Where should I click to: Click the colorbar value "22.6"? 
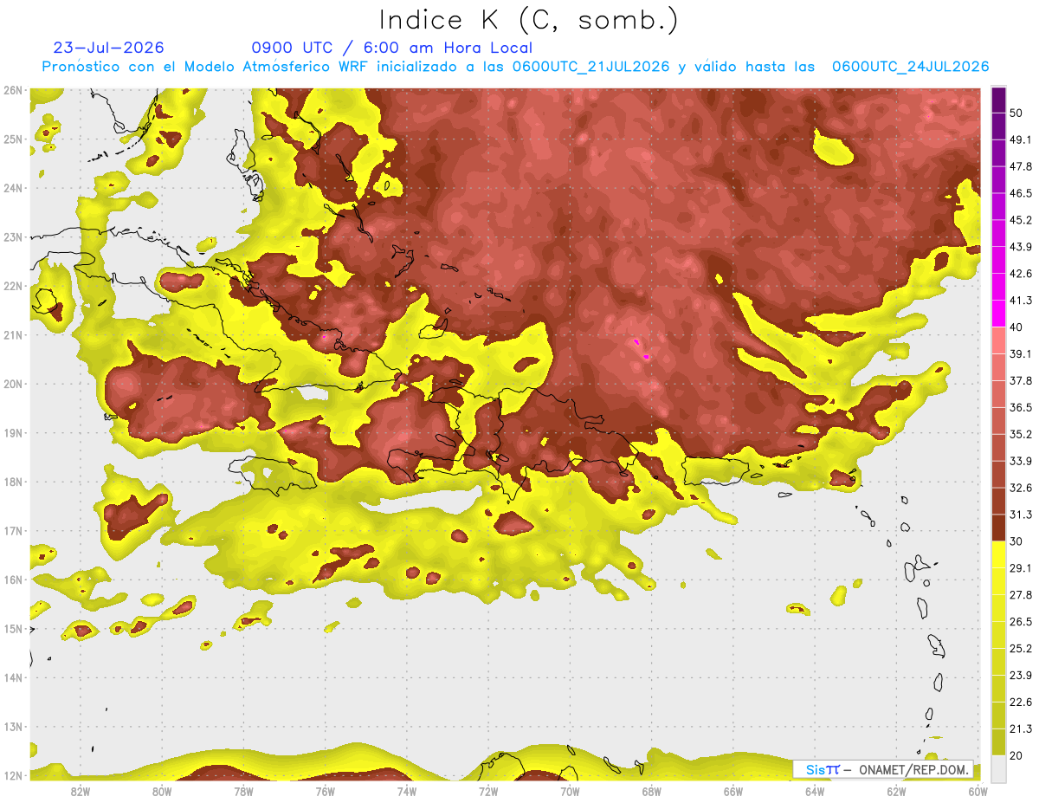[x=1021, y=703]
